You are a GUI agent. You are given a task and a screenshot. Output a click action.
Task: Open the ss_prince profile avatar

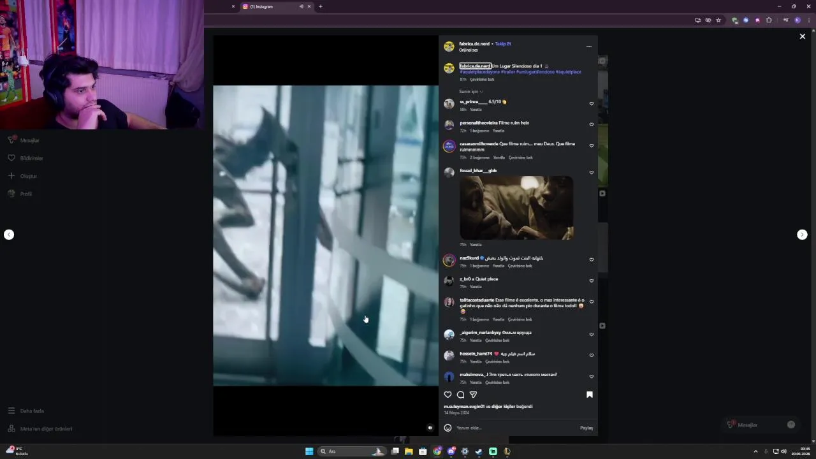[449, 104]
